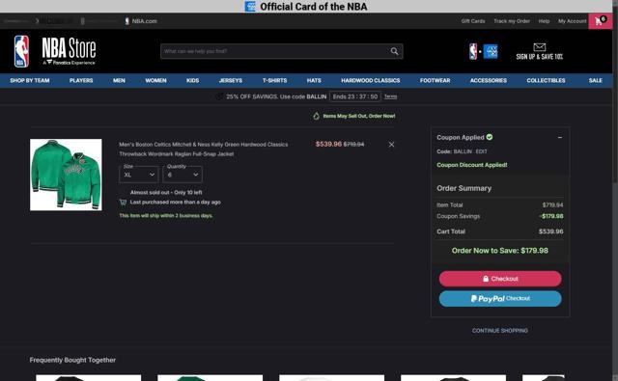Image resolution: width=618 pixels, height=381 pixels.
Task: Open the Hardwood Classics menu
Action: [x=371, y=81]
